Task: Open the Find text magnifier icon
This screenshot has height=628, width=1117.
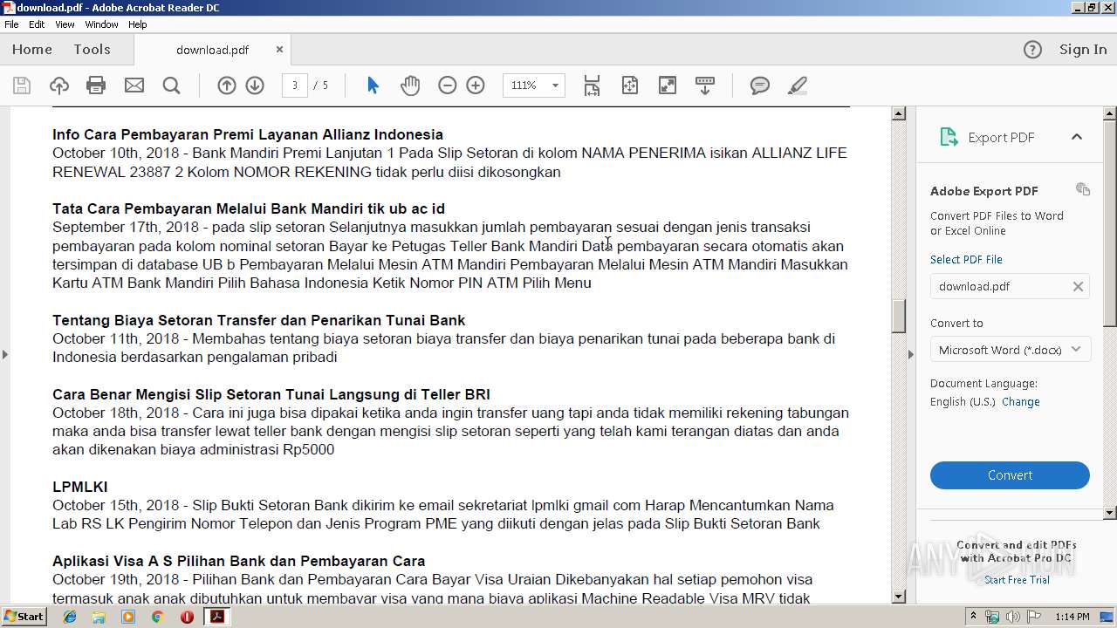Action: coord(172,85)
